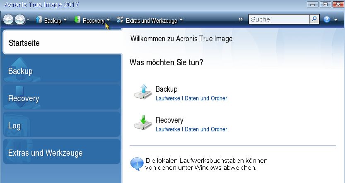The width and height of the screenshot is (345, 183).
Task: Select the Startseite sidebar tab
Action: click(62, 42)
